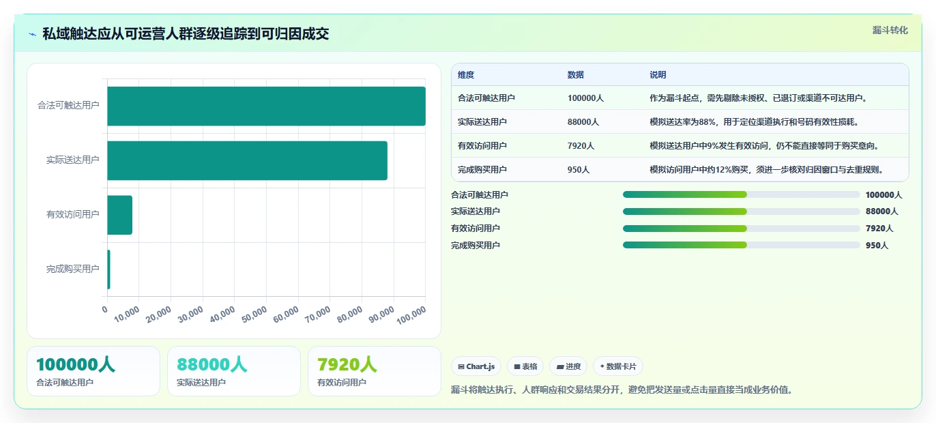This screenshot has width=936, height=423.
Task: Select the 合法可触达用户 table row name
Action: 486,98
